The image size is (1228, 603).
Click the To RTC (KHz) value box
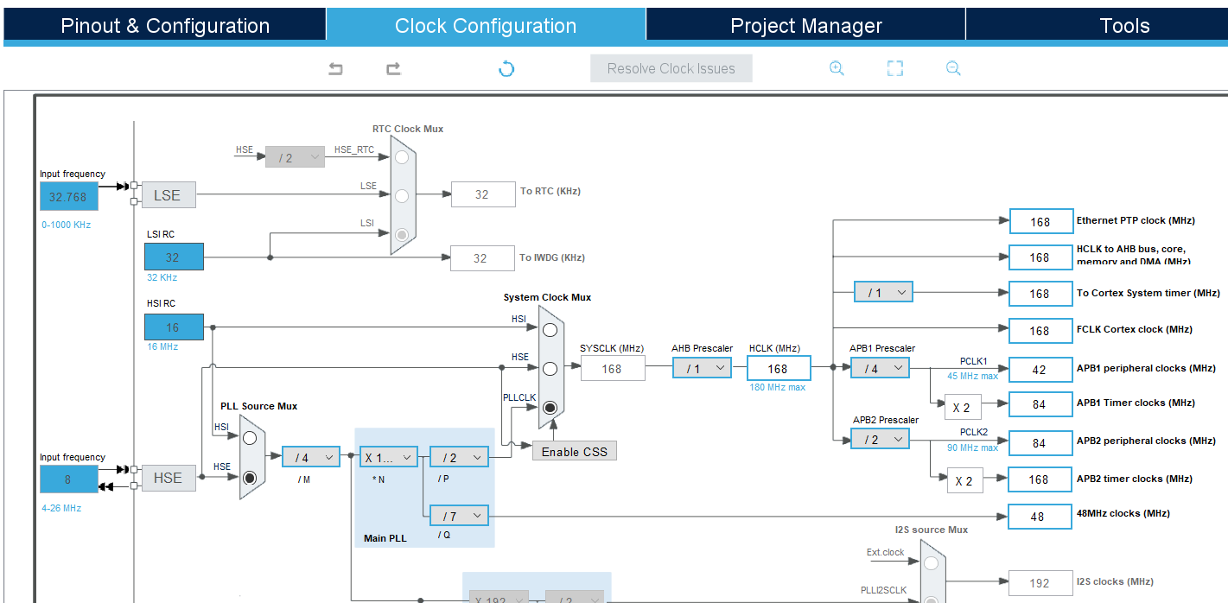[x=483, y=194]
